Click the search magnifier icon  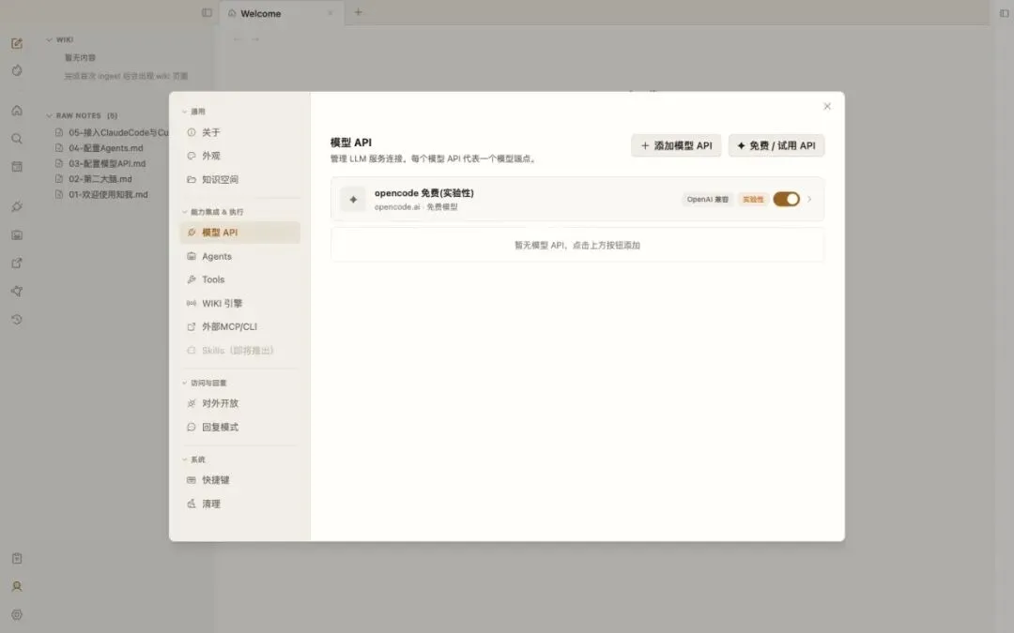(x=17, y=139)
